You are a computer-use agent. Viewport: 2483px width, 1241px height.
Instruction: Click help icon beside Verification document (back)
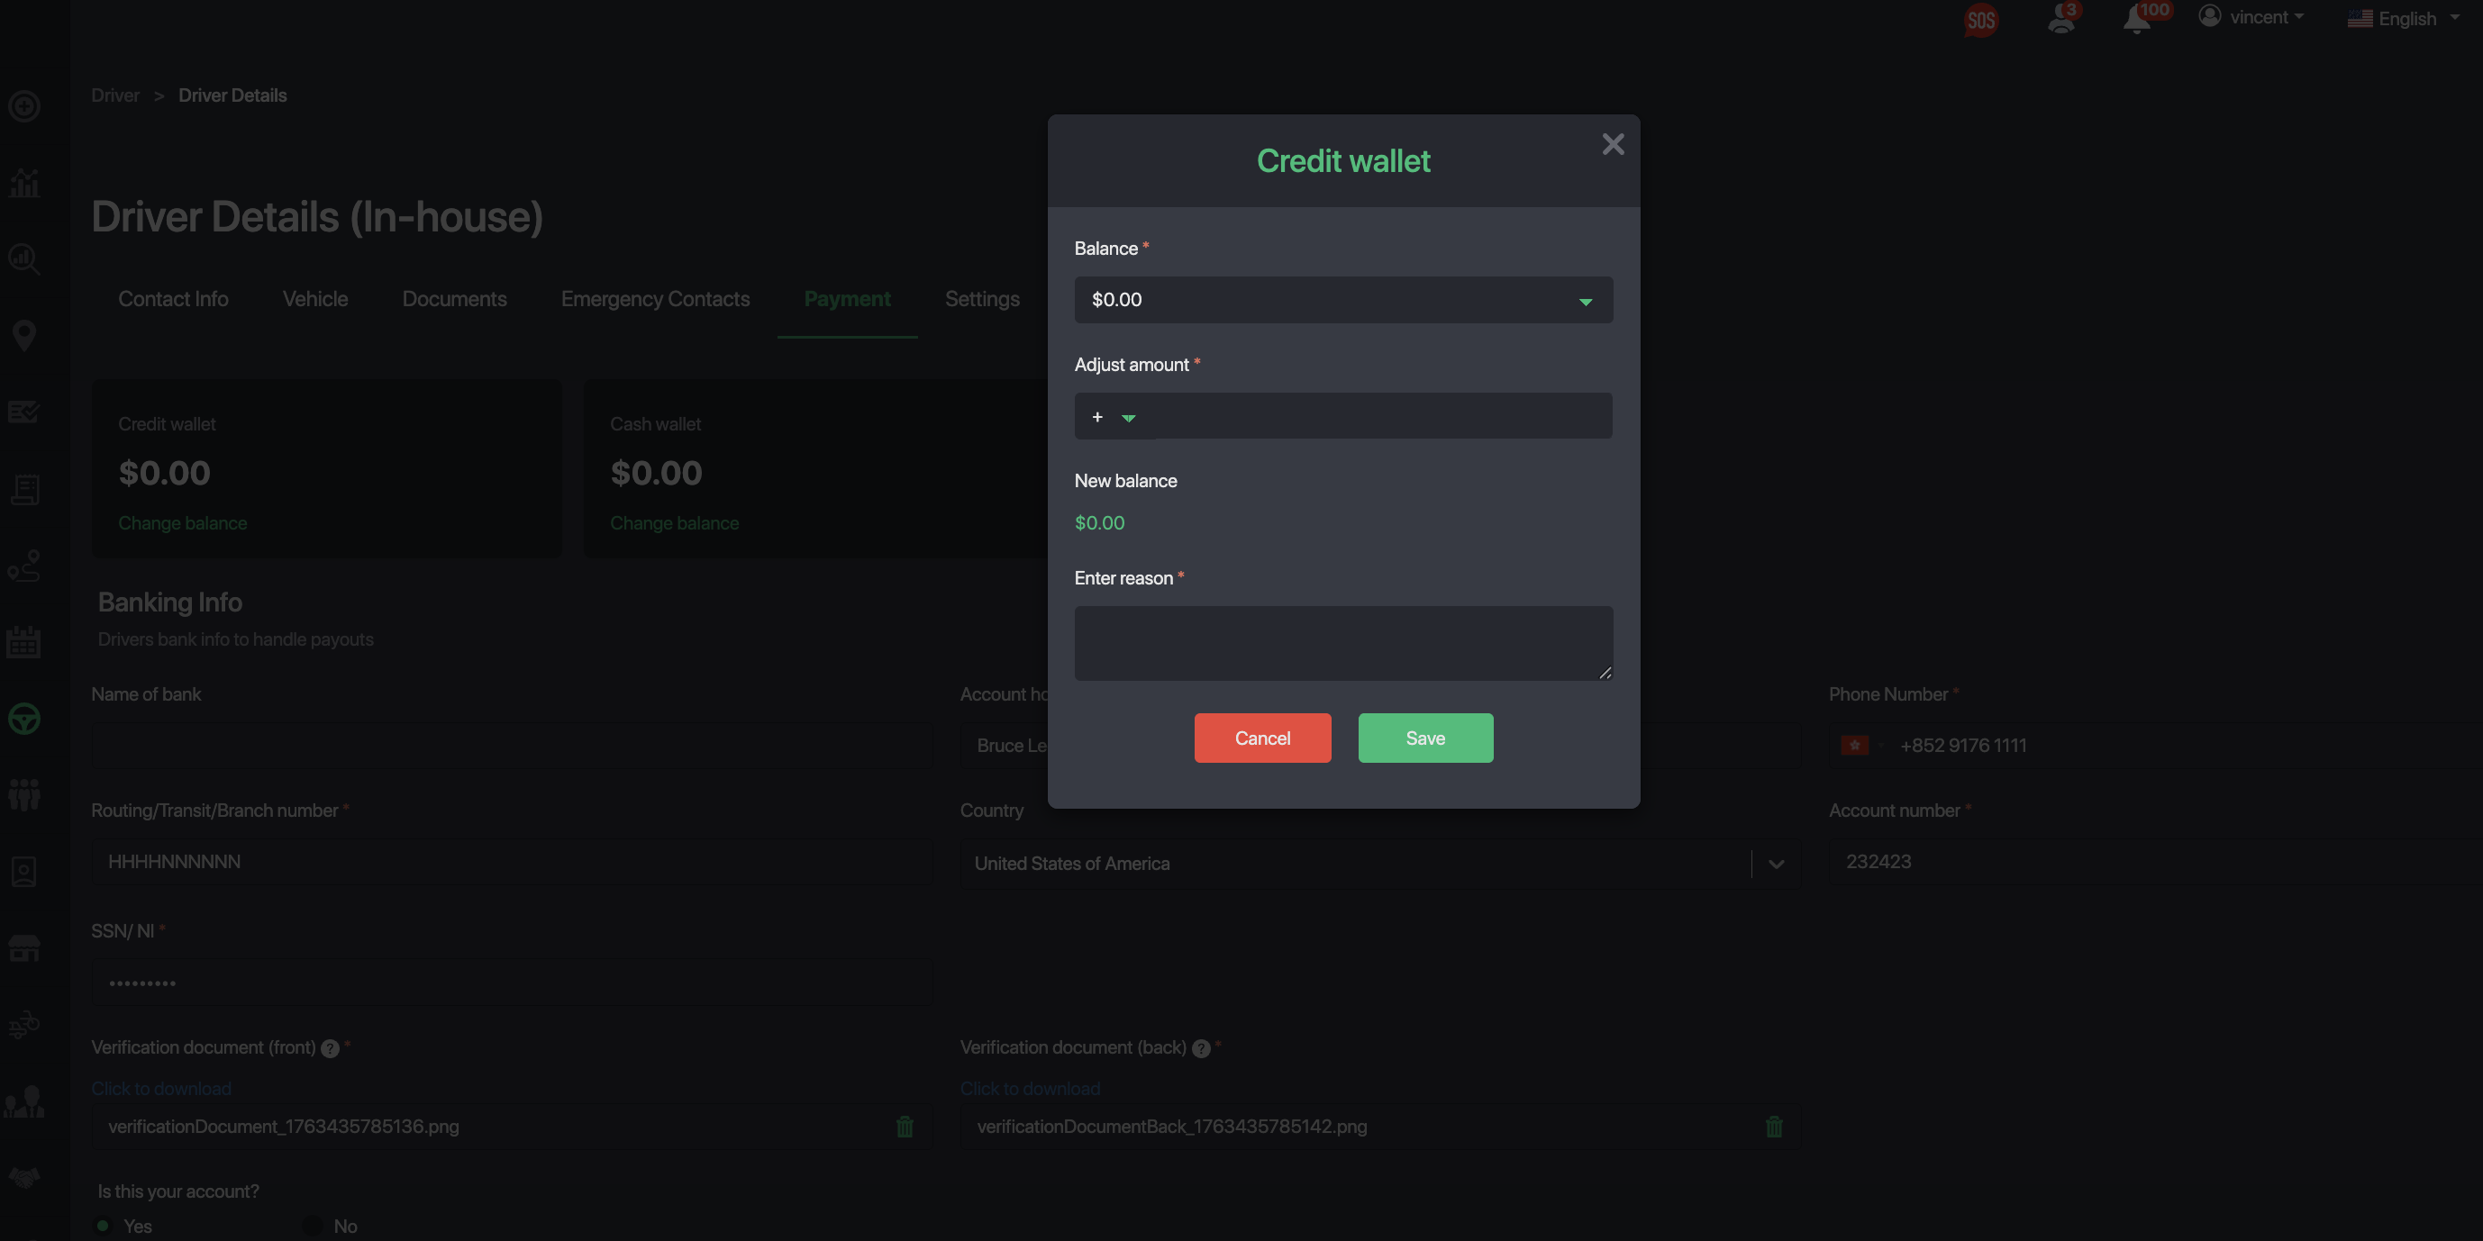(1200, 1048)
